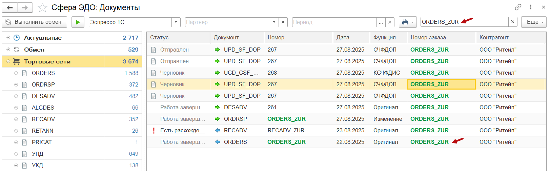
Task: Expand the ORDRSP tree node
Action: click(x=16, y=85)
